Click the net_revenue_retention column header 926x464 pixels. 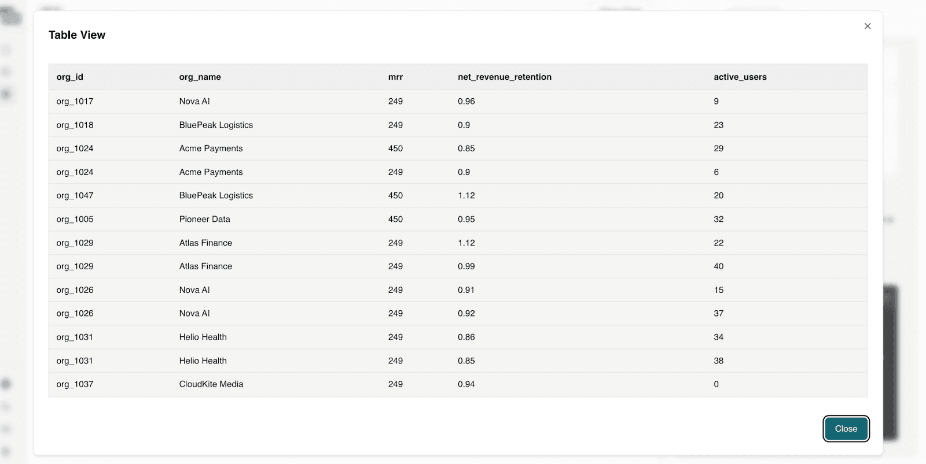point(505,77)
